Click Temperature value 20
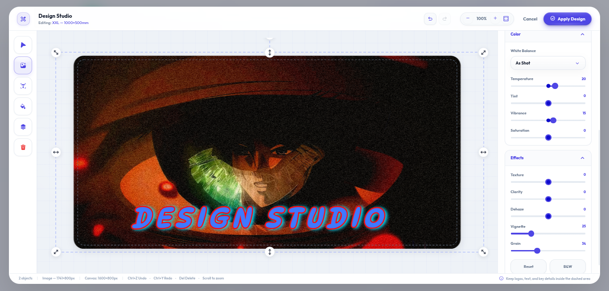 (x=584, y=79)
